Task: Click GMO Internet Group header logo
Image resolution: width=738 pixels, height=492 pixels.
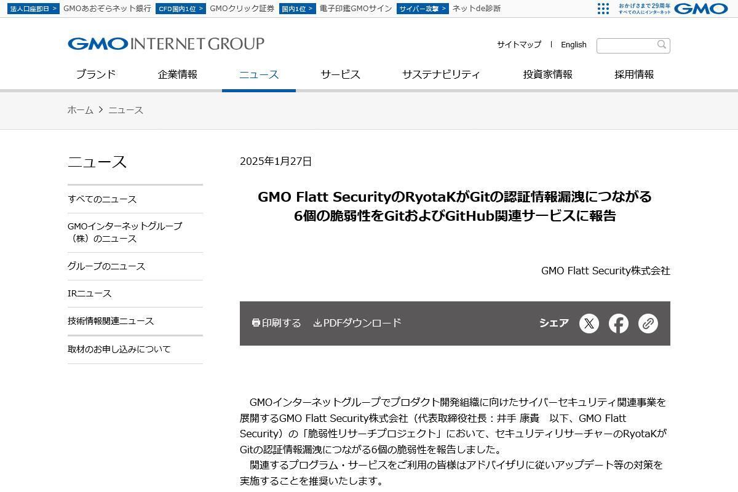Action: tap(166, 44)
